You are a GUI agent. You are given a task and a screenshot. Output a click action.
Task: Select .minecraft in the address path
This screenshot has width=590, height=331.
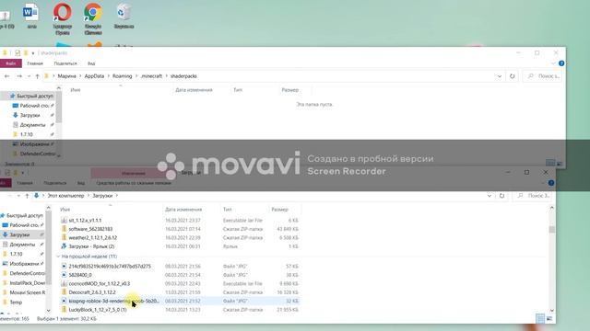[151, 76]
